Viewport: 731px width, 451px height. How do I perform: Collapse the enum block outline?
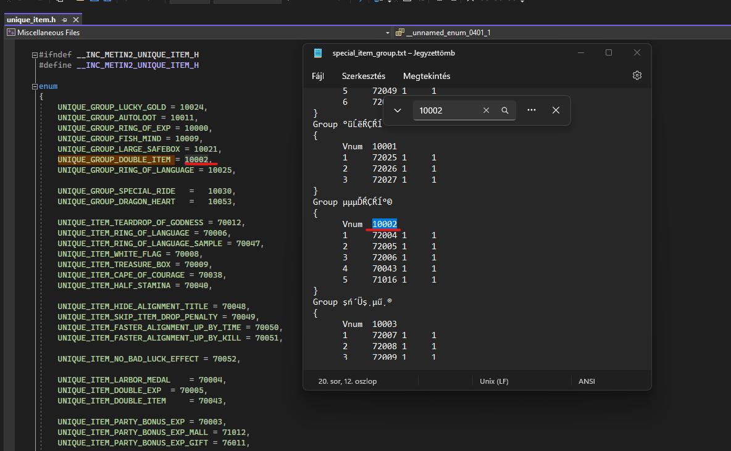click(x=35, y=86)
